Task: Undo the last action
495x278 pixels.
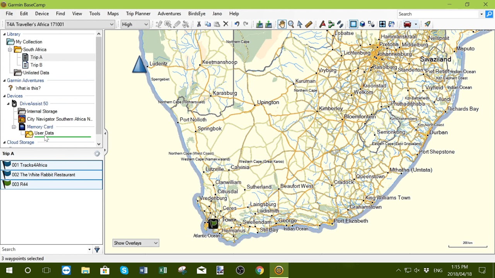Action: pyautogui.click(x=237, y=24)
